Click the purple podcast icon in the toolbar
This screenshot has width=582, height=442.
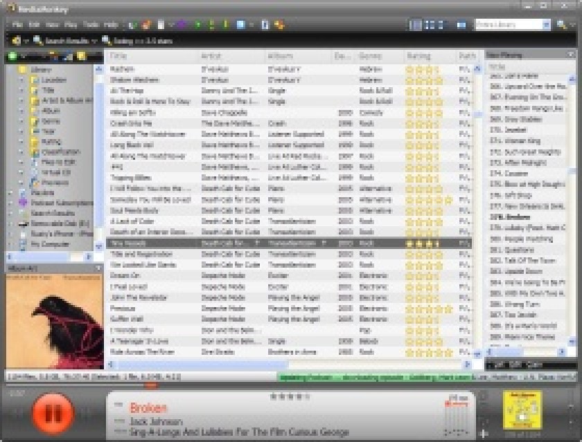(182, 25)
